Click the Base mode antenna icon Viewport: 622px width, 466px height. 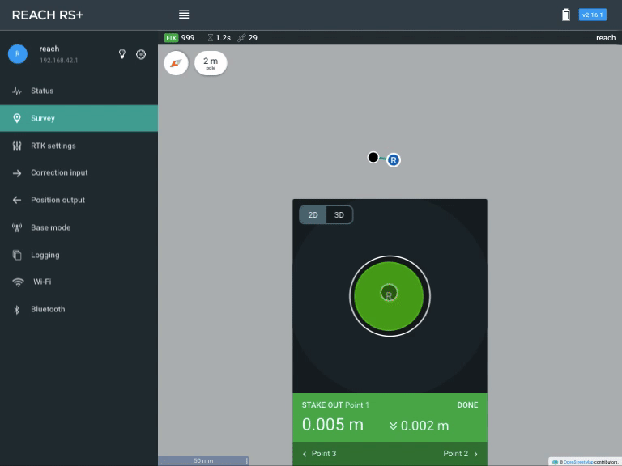pos(17,227)
